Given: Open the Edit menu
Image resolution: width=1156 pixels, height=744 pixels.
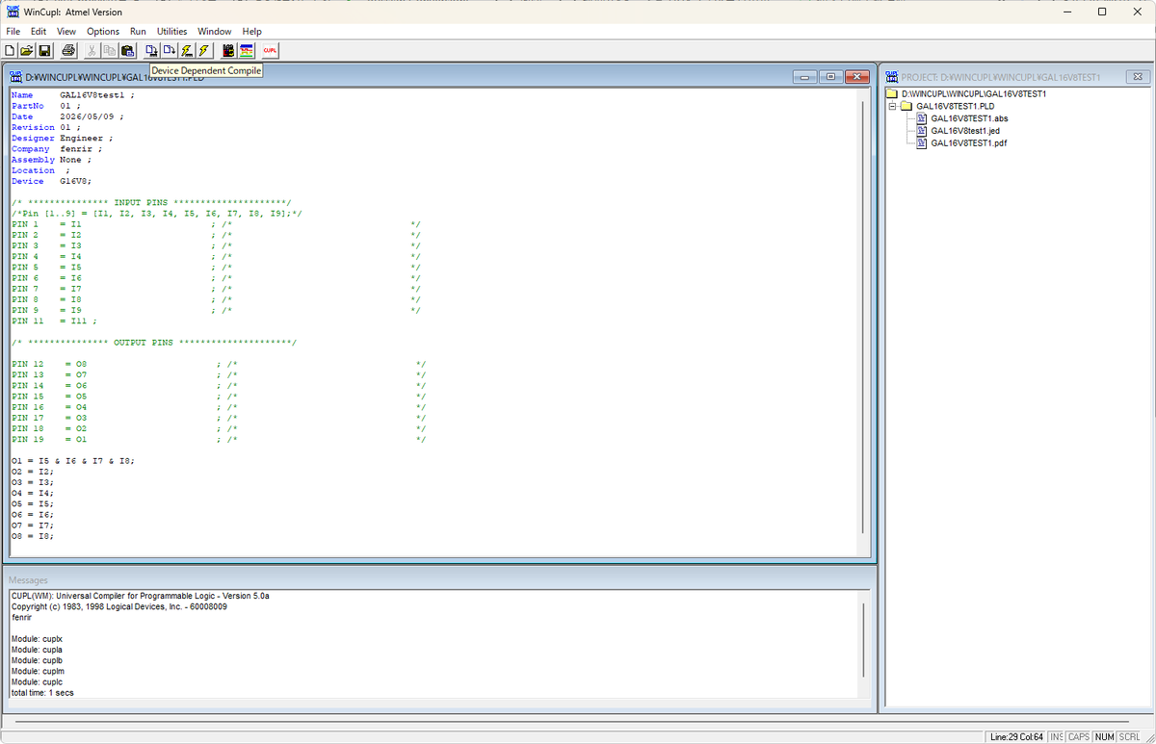Looking at the screenshot, I should click(x=39, y=32).
